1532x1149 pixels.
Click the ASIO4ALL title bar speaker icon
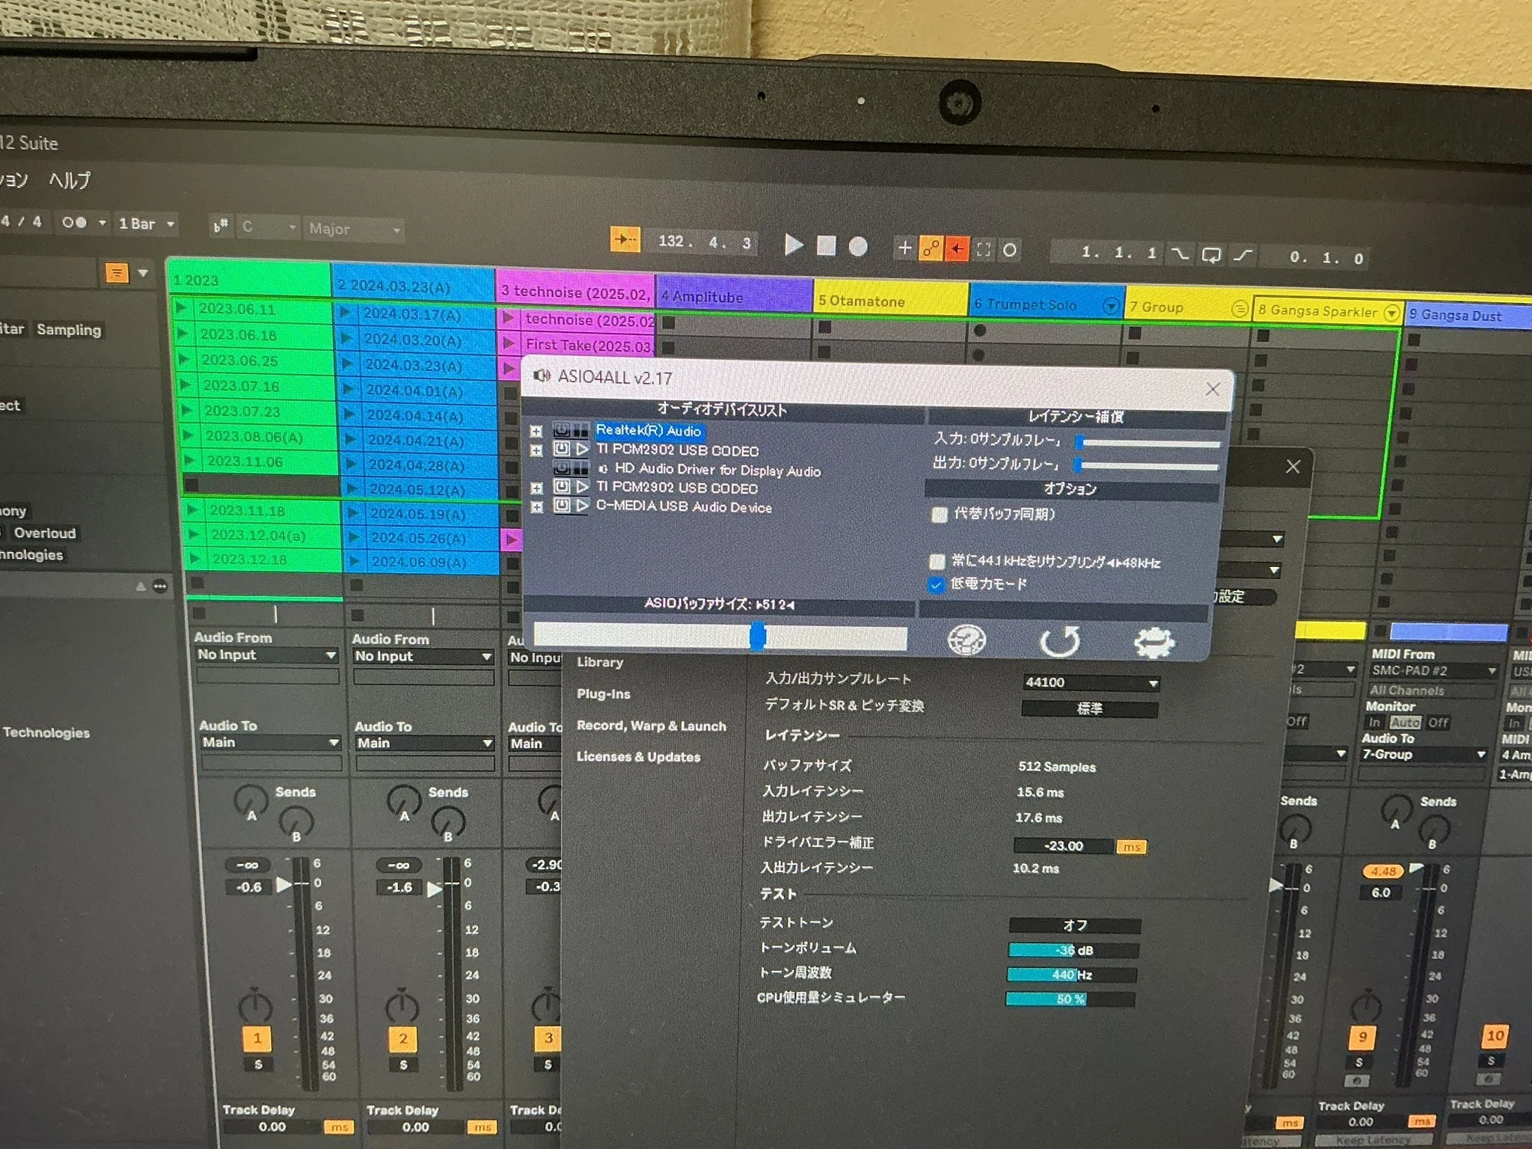pyautogui.click(x=542, y=376)
